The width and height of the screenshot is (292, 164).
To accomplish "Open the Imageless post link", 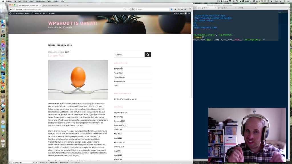I will pos(120,81).
